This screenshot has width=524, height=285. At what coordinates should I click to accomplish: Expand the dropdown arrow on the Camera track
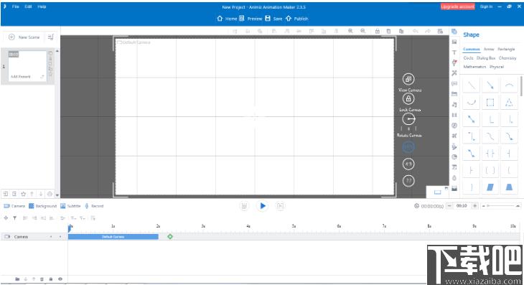pyautogui.click(x=51, y=237)
